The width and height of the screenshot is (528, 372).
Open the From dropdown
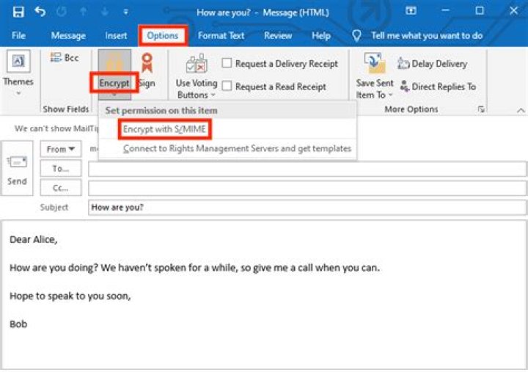tap(61, 149)
